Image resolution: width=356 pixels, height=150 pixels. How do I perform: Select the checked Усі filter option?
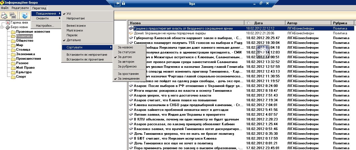pyautogui.click(x=87, y=14)
